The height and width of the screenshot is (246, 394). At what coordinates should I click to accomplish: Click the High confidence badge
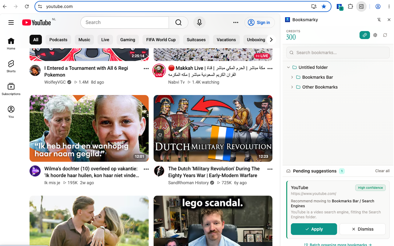pyautogui.click(x=370, y=188)
